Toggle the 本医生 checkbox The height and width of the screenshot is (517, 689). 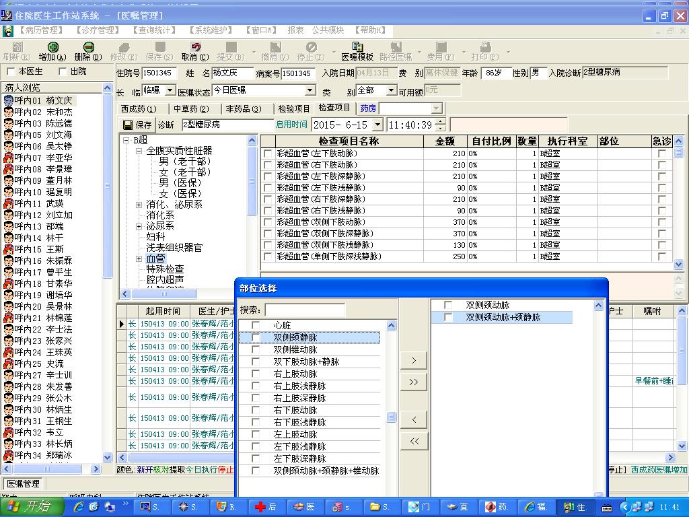[11, 71]
